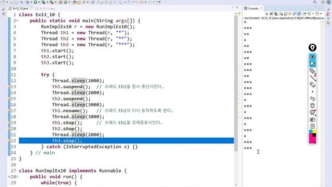Click the whiteboard icon in annotation toolbar

point(313,112)
